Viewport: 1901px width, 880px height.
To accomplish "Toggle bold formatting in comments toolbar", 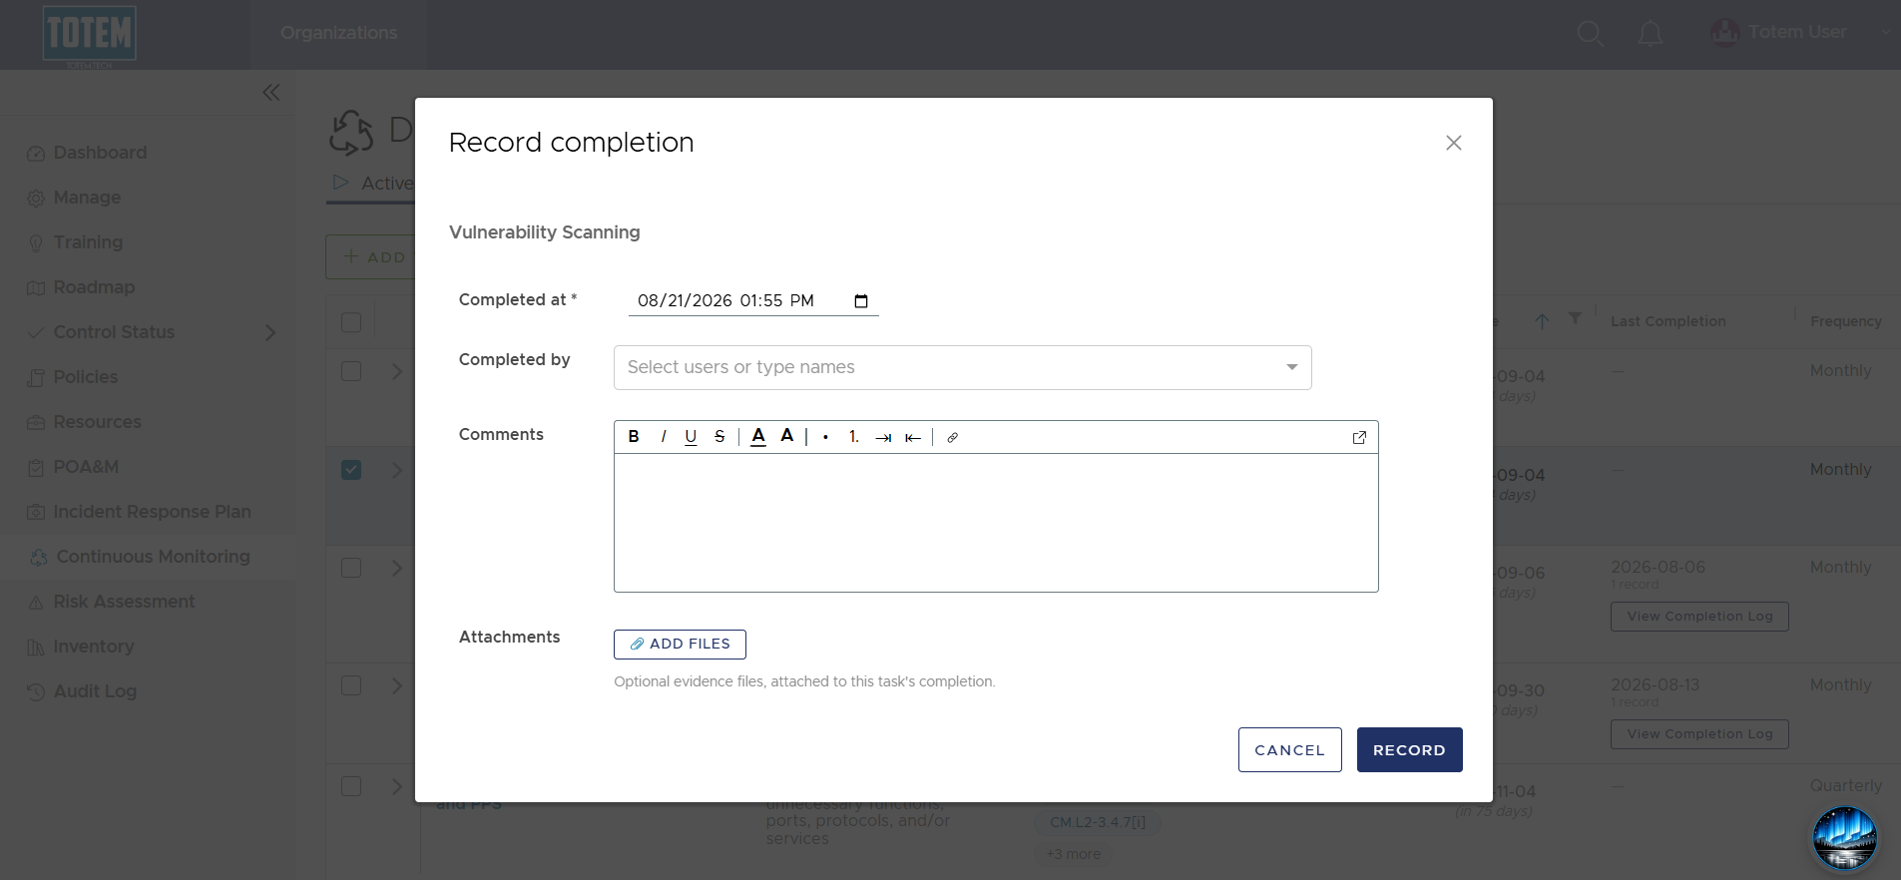I will [x=634, y=437].
